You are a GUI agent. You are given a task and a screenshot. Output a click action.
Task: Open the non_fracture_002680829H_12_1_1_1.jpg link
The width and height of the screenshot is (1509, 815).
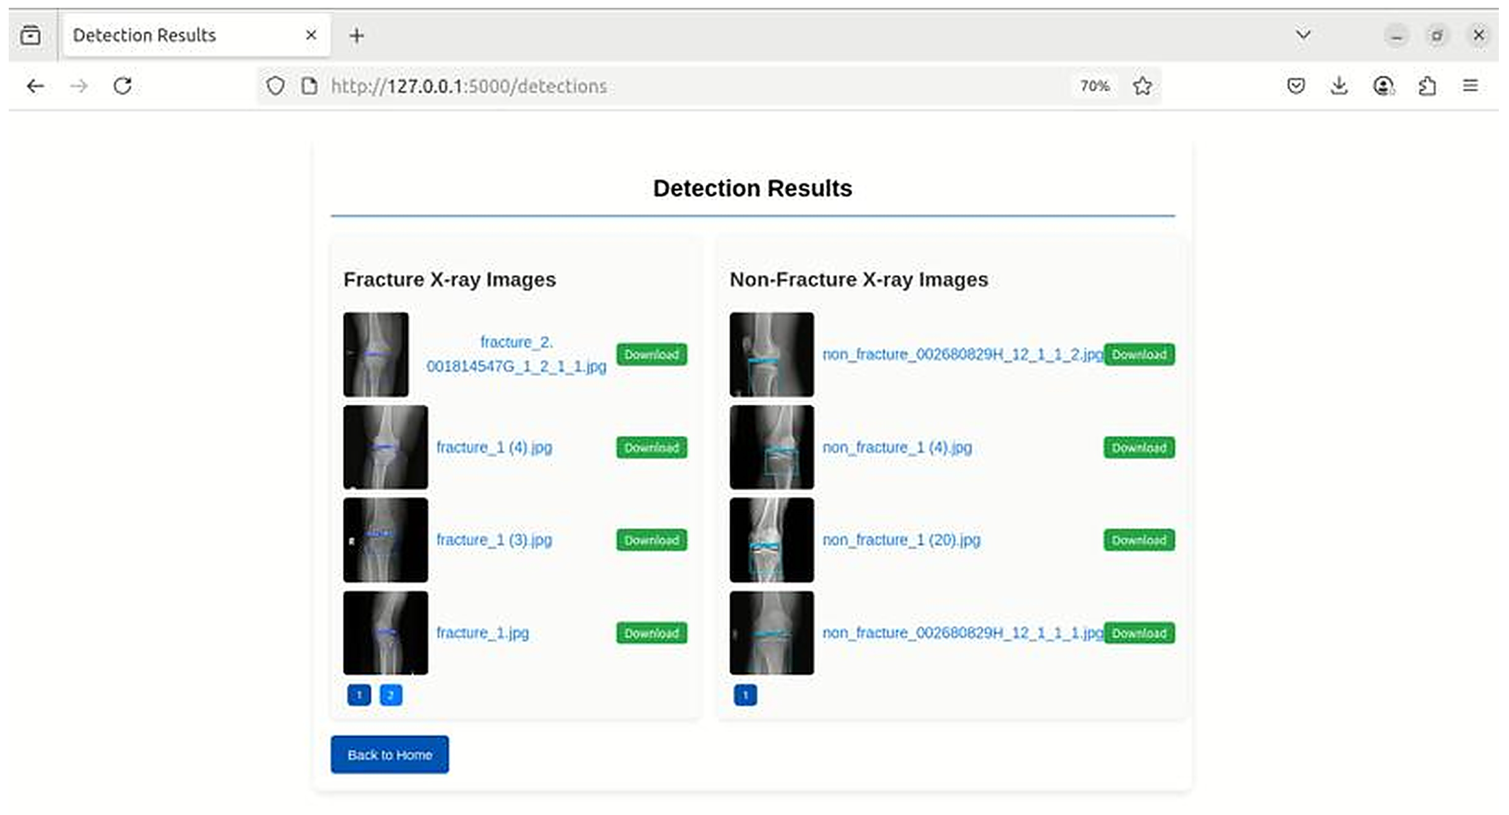[963, 633]
